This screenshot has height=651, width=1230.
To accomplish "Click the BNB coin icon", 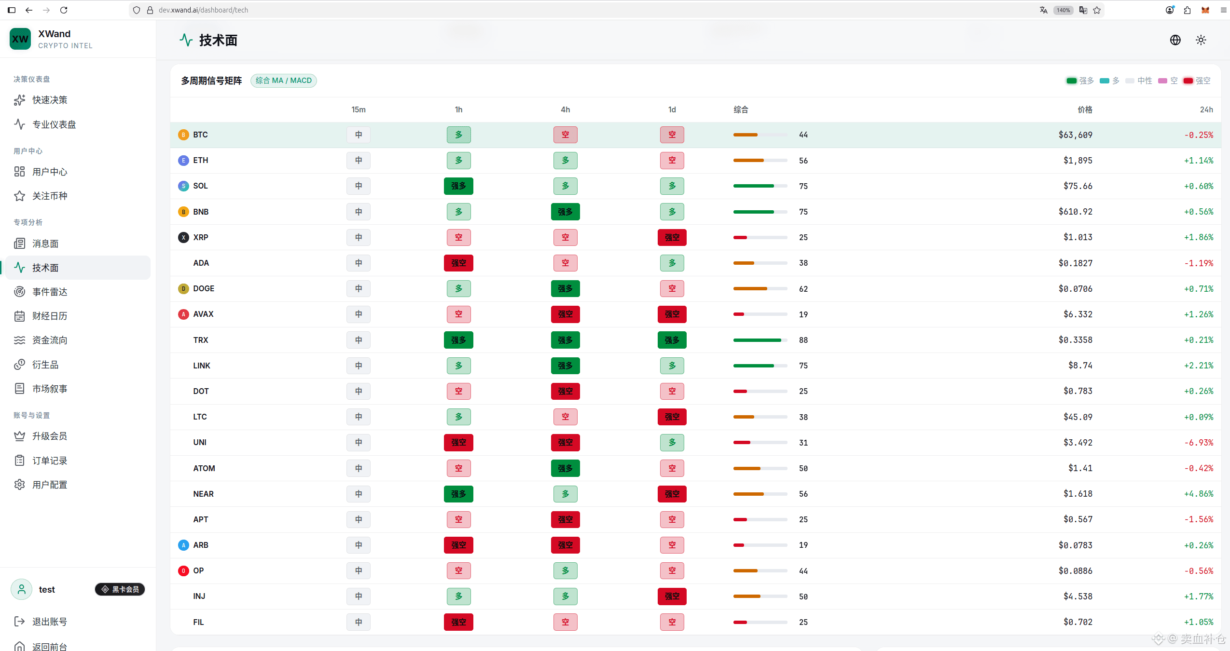I will pyautogui.click(x=183, y=212).
